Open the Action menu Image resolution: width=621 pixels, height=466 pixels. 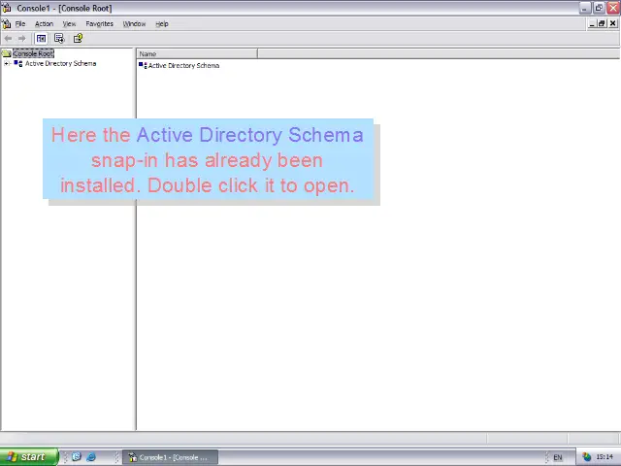[44, 23]
